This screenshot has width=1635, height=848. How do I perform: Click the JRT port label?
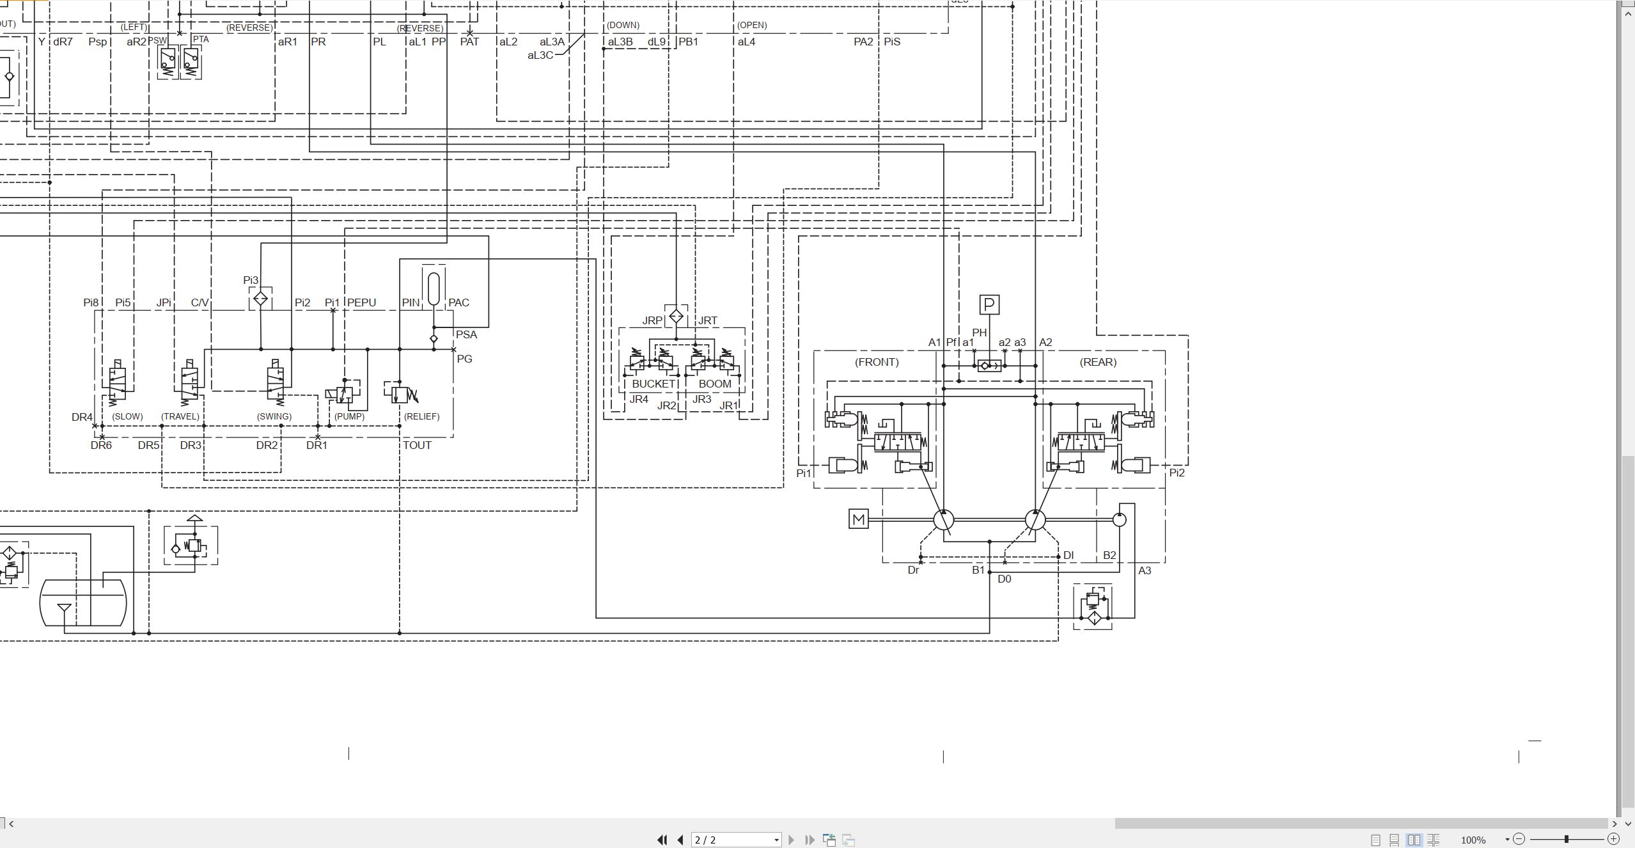click(x=707, y=320)
